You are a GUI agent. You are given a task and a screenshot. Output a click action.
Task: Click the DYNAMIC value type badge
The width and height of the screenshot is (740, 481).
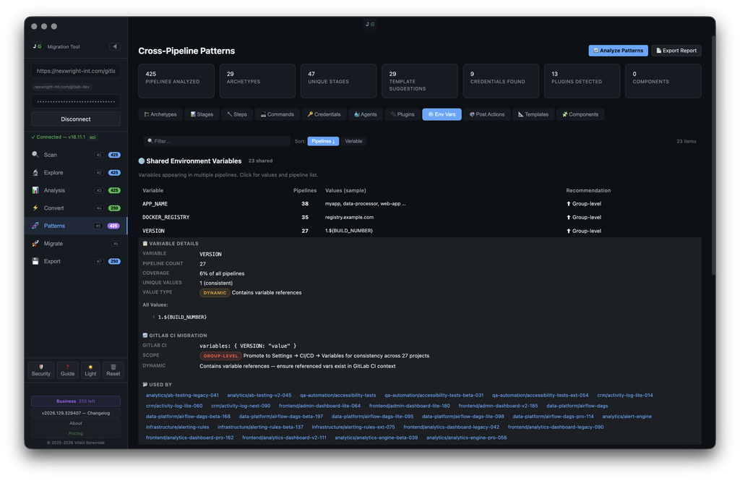pyautogui.click(x=215, y=292)
